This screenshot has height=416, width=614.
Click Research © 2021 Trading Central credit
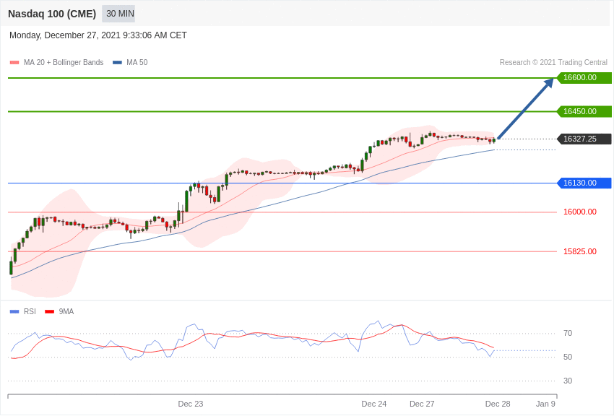click(x=553, y=63)
